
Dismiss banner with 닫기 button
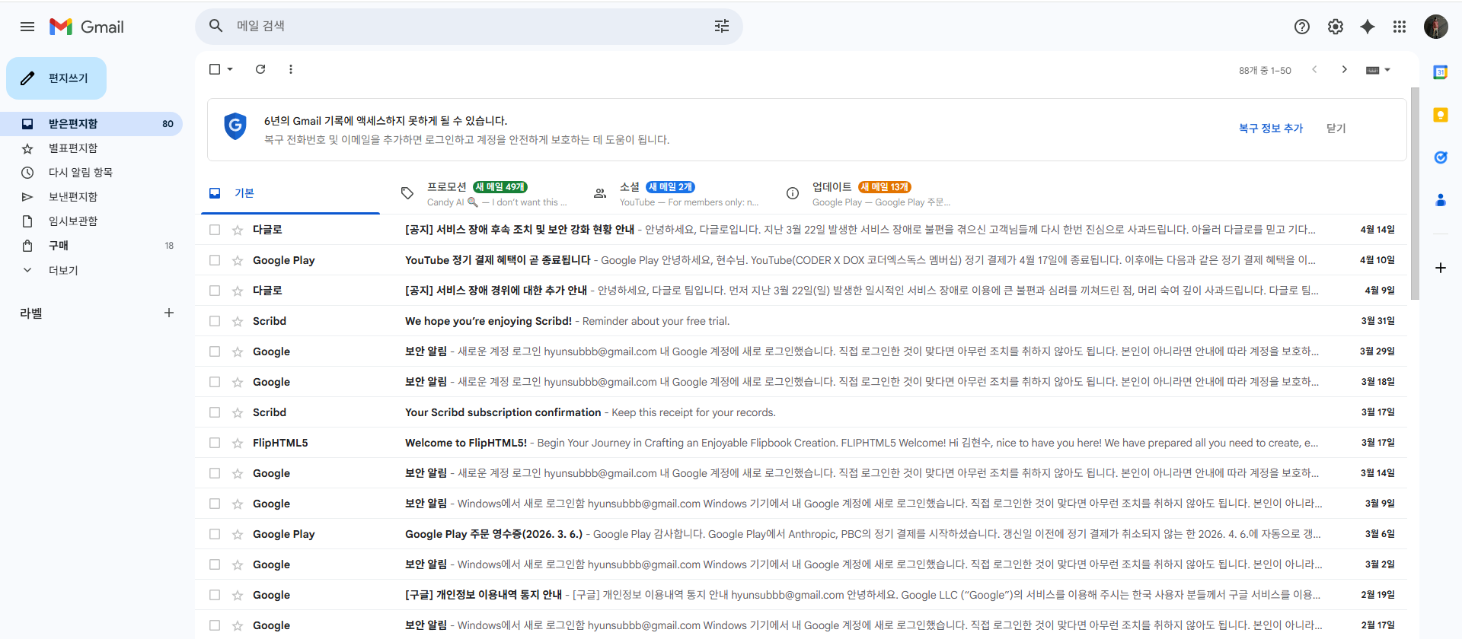[x=1336, y=129]
